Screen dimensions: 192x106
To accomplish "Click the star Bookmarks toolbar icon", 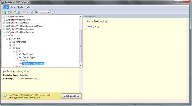I will point(24,12).
